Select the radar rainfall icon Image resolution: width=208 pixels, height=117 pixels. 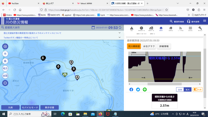click(180, 28)
